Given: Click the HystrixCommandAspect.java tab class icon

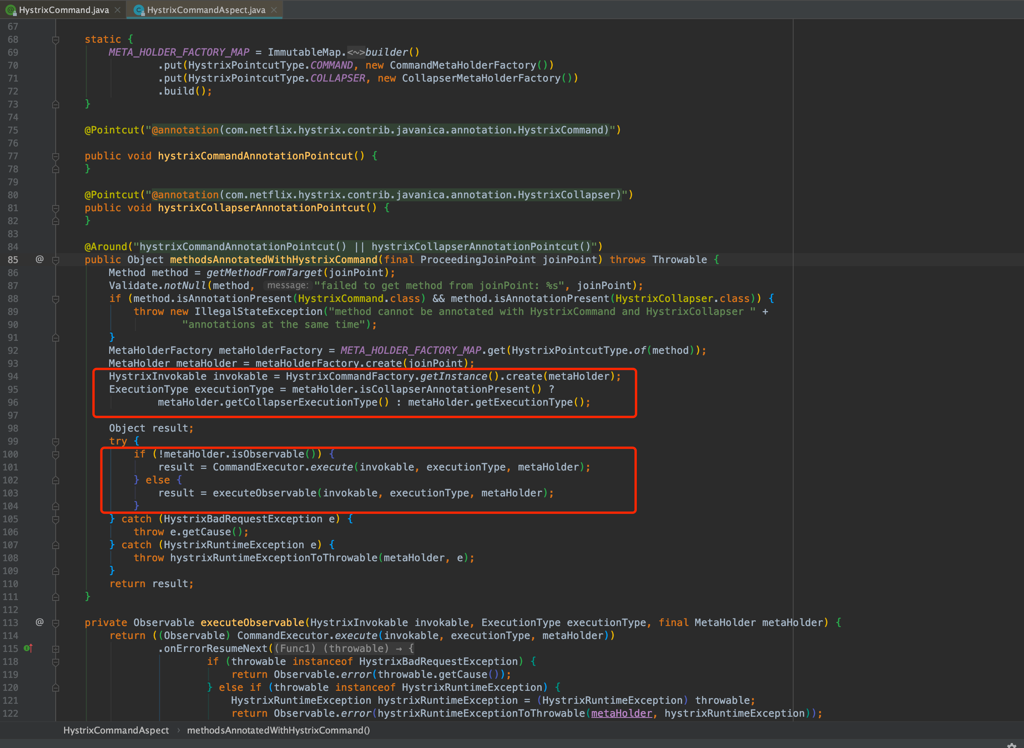Looking at the screenshot, I should point(139,10).
